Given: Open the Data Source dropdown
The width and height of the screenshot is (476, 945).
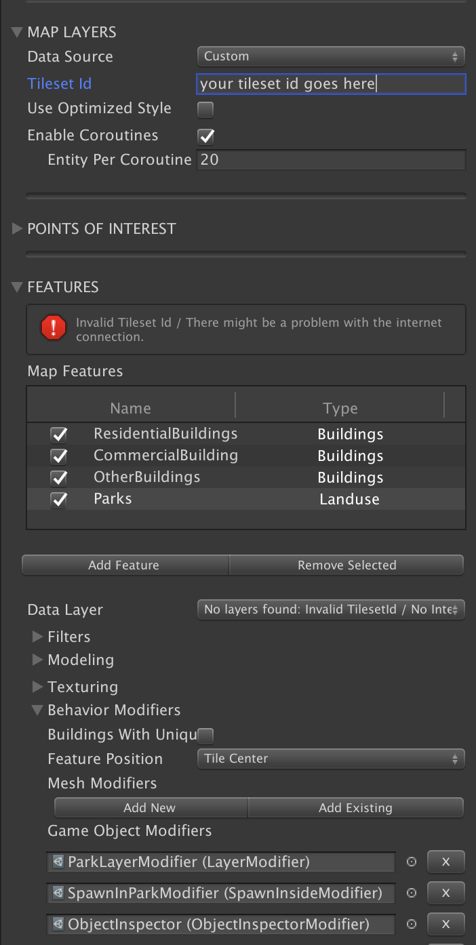Looking at the screenshot, I should coord(331,56).
